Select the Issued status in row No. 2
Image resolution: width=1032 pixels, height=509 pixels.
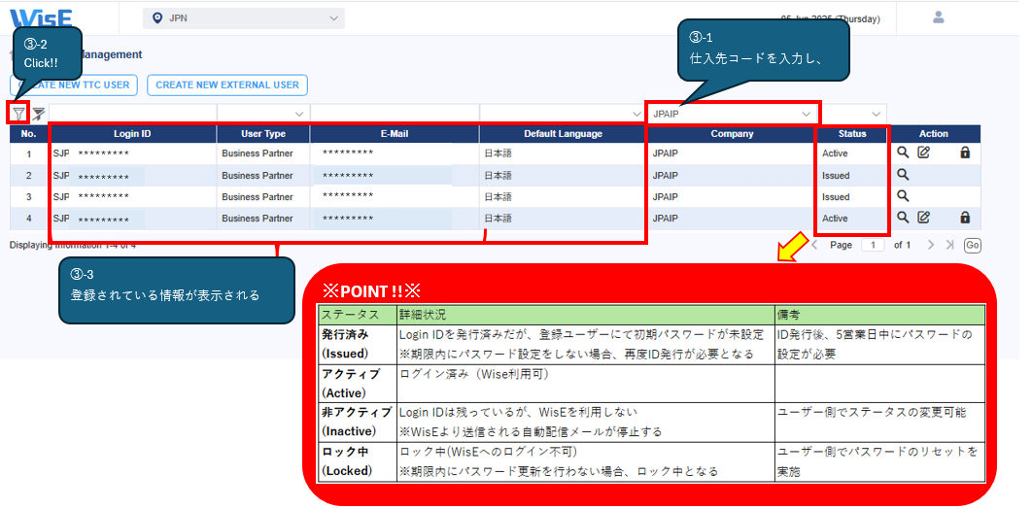pos(835,176)
